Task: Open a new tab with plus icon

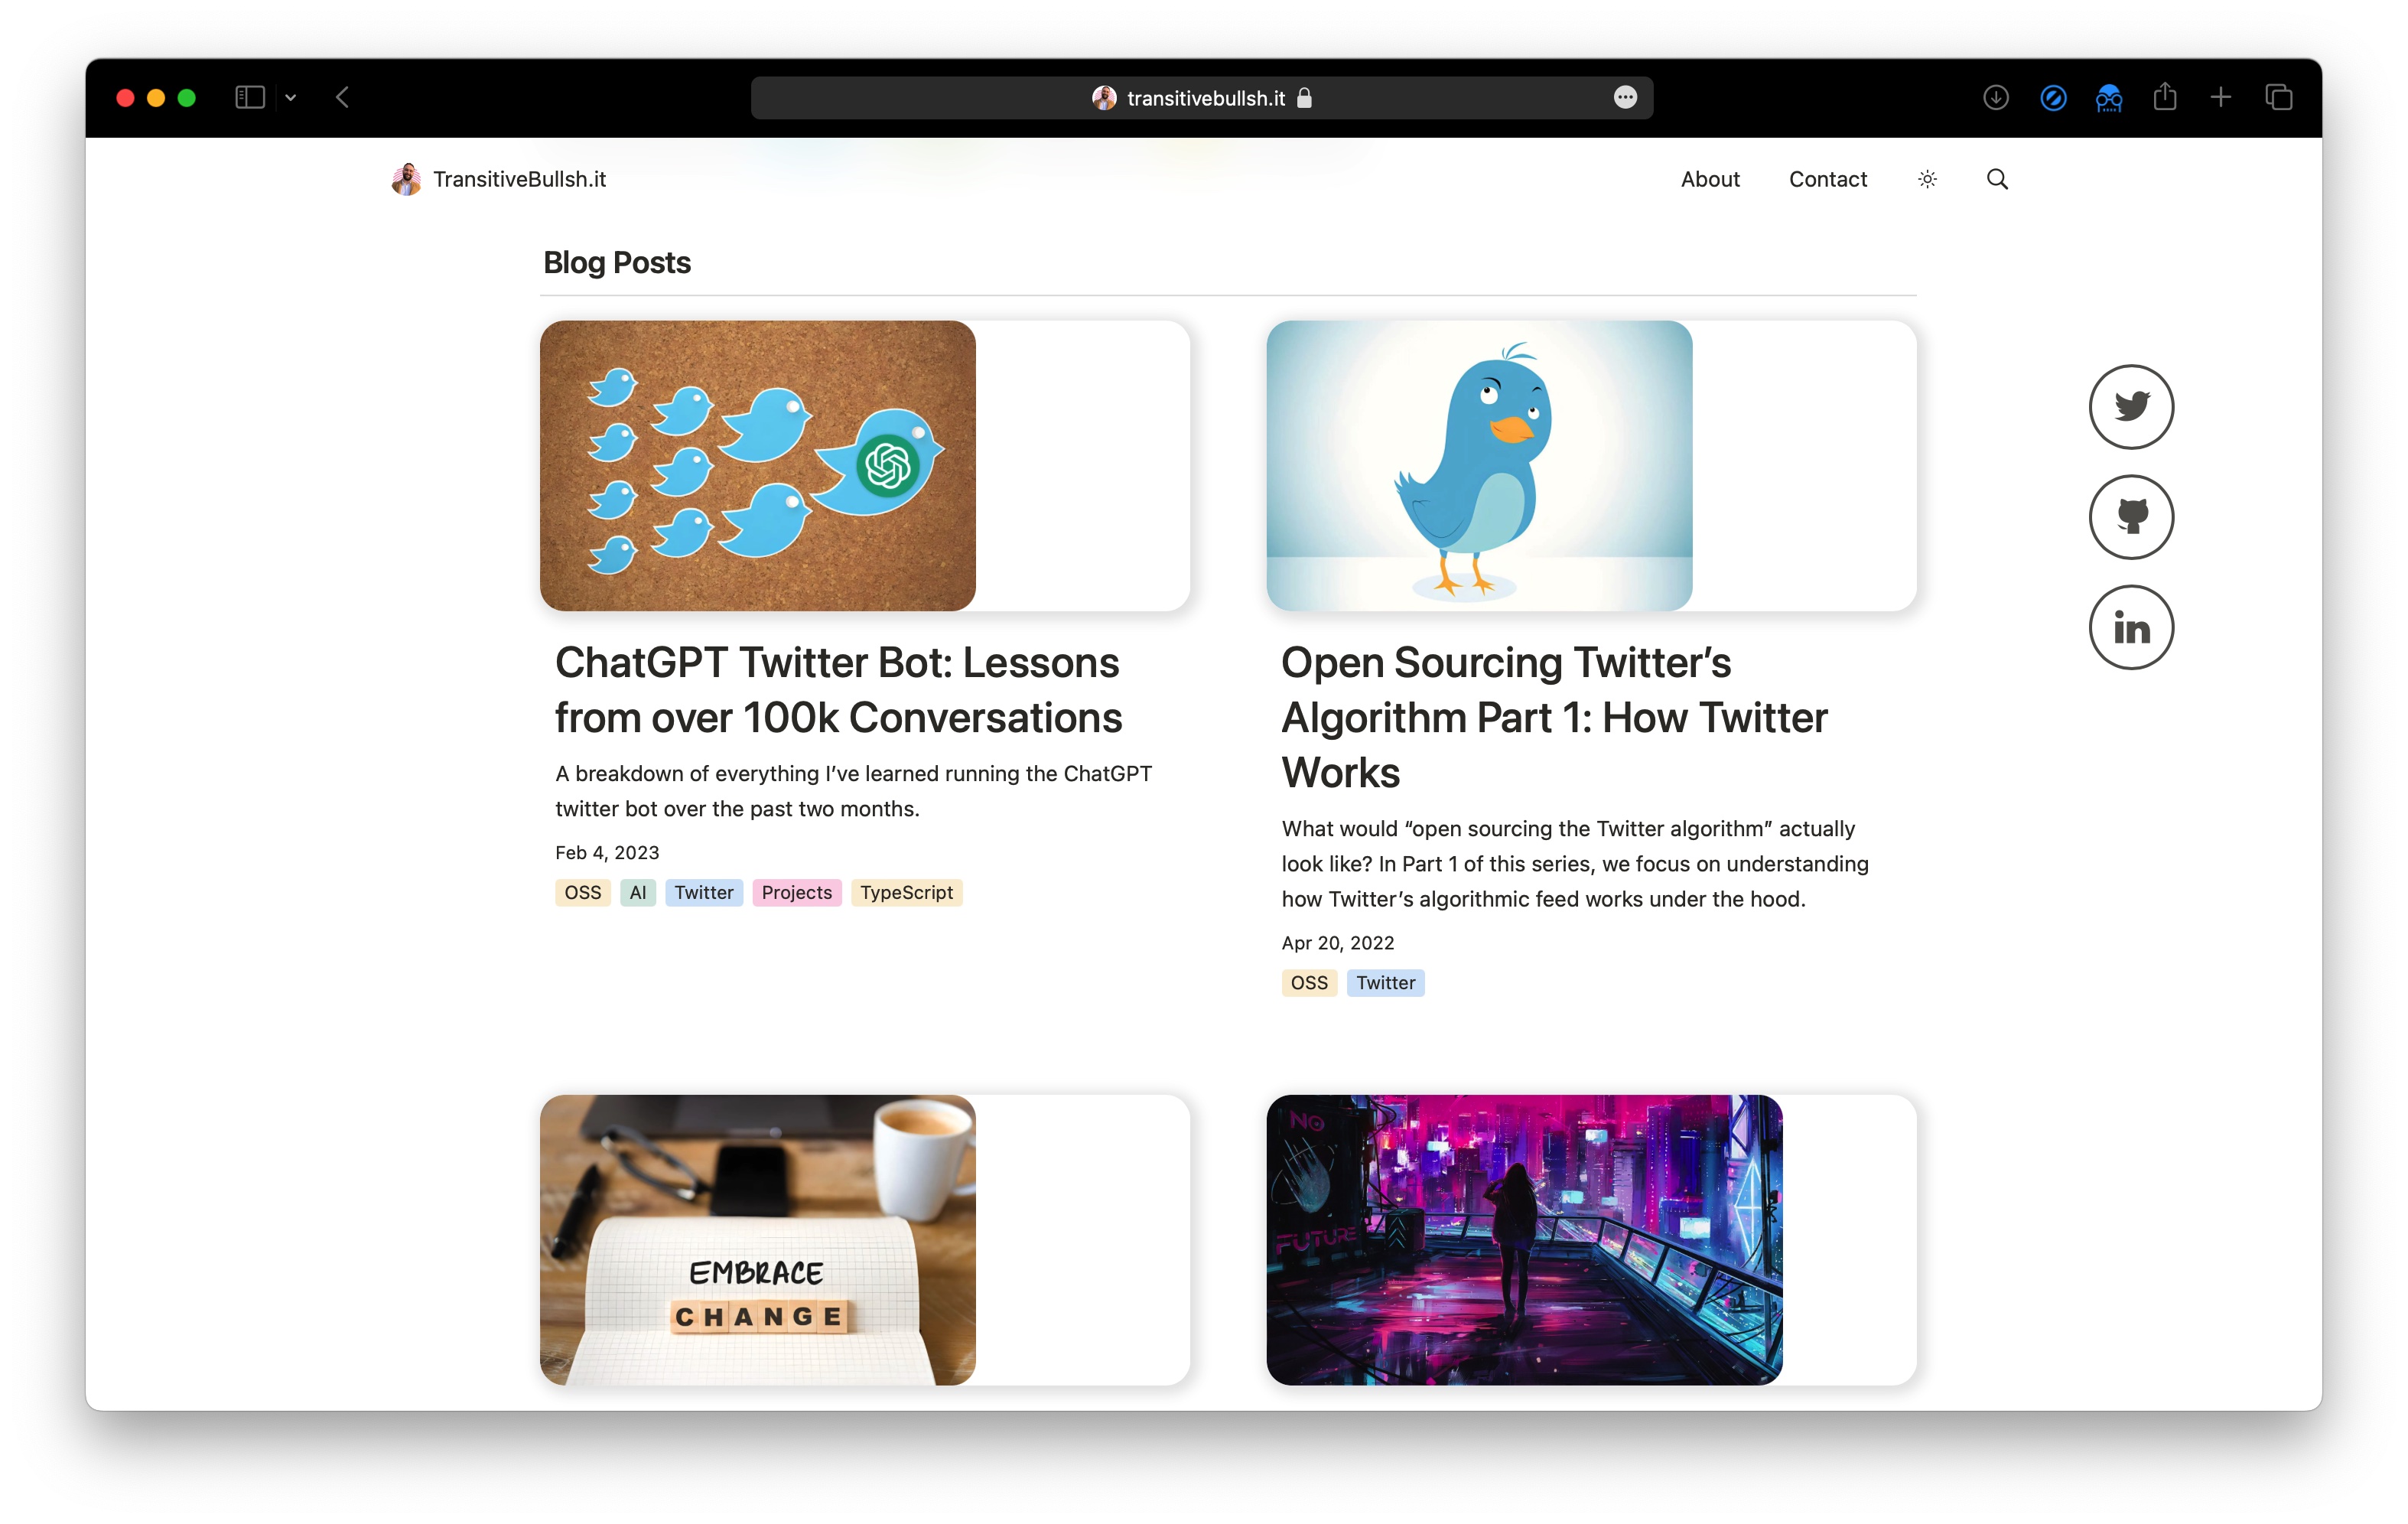Action: [2220, 98]
